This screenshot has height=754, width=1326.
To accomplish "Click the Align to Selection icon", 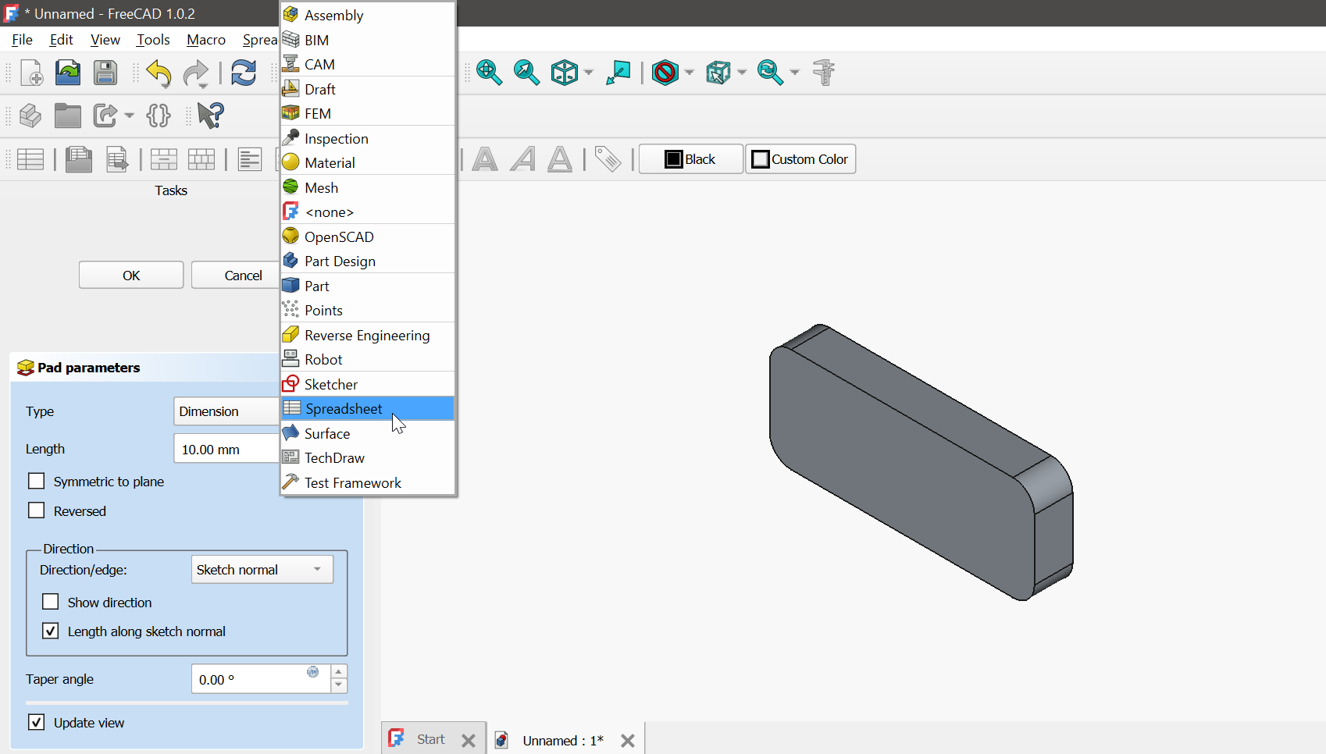I will [x=618, y=73].
